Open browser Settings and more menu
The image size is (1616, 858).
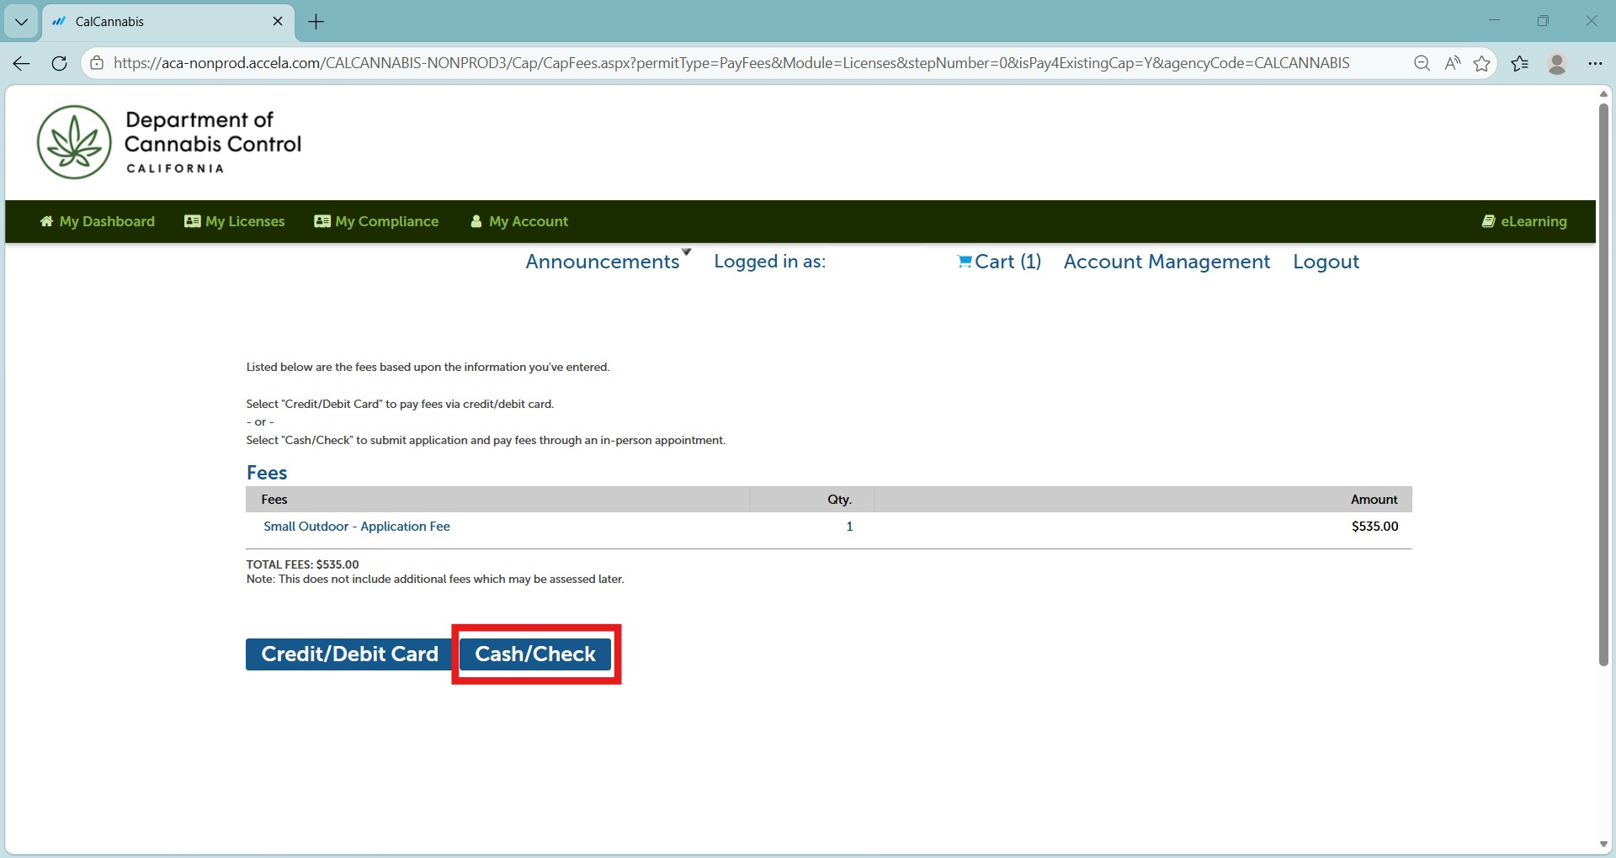pyautogui.click(x=1595, y=63)
